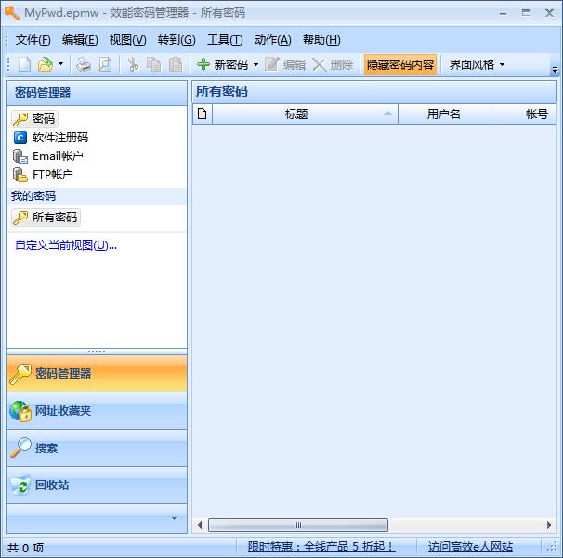This screenshot has height=558, width=563.
Task: Click the 自定义当前视图(U)... link
Action: pos(66,246)
